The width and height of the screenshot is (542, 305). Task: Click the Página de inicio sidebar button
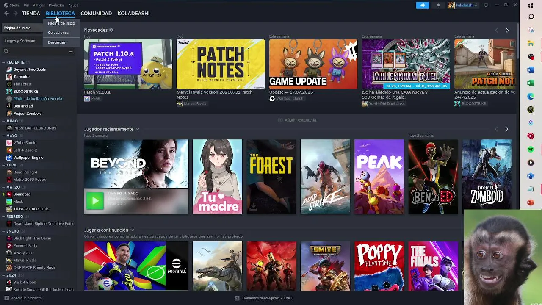click(22, 28)
